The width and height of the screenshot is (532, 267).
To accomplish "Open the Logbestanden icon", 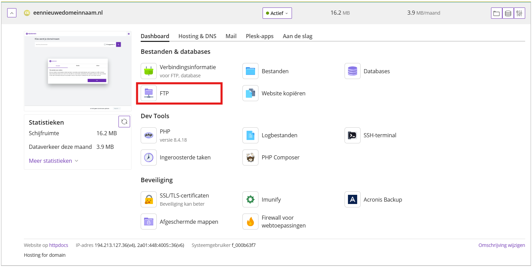I will click(250, 135).
